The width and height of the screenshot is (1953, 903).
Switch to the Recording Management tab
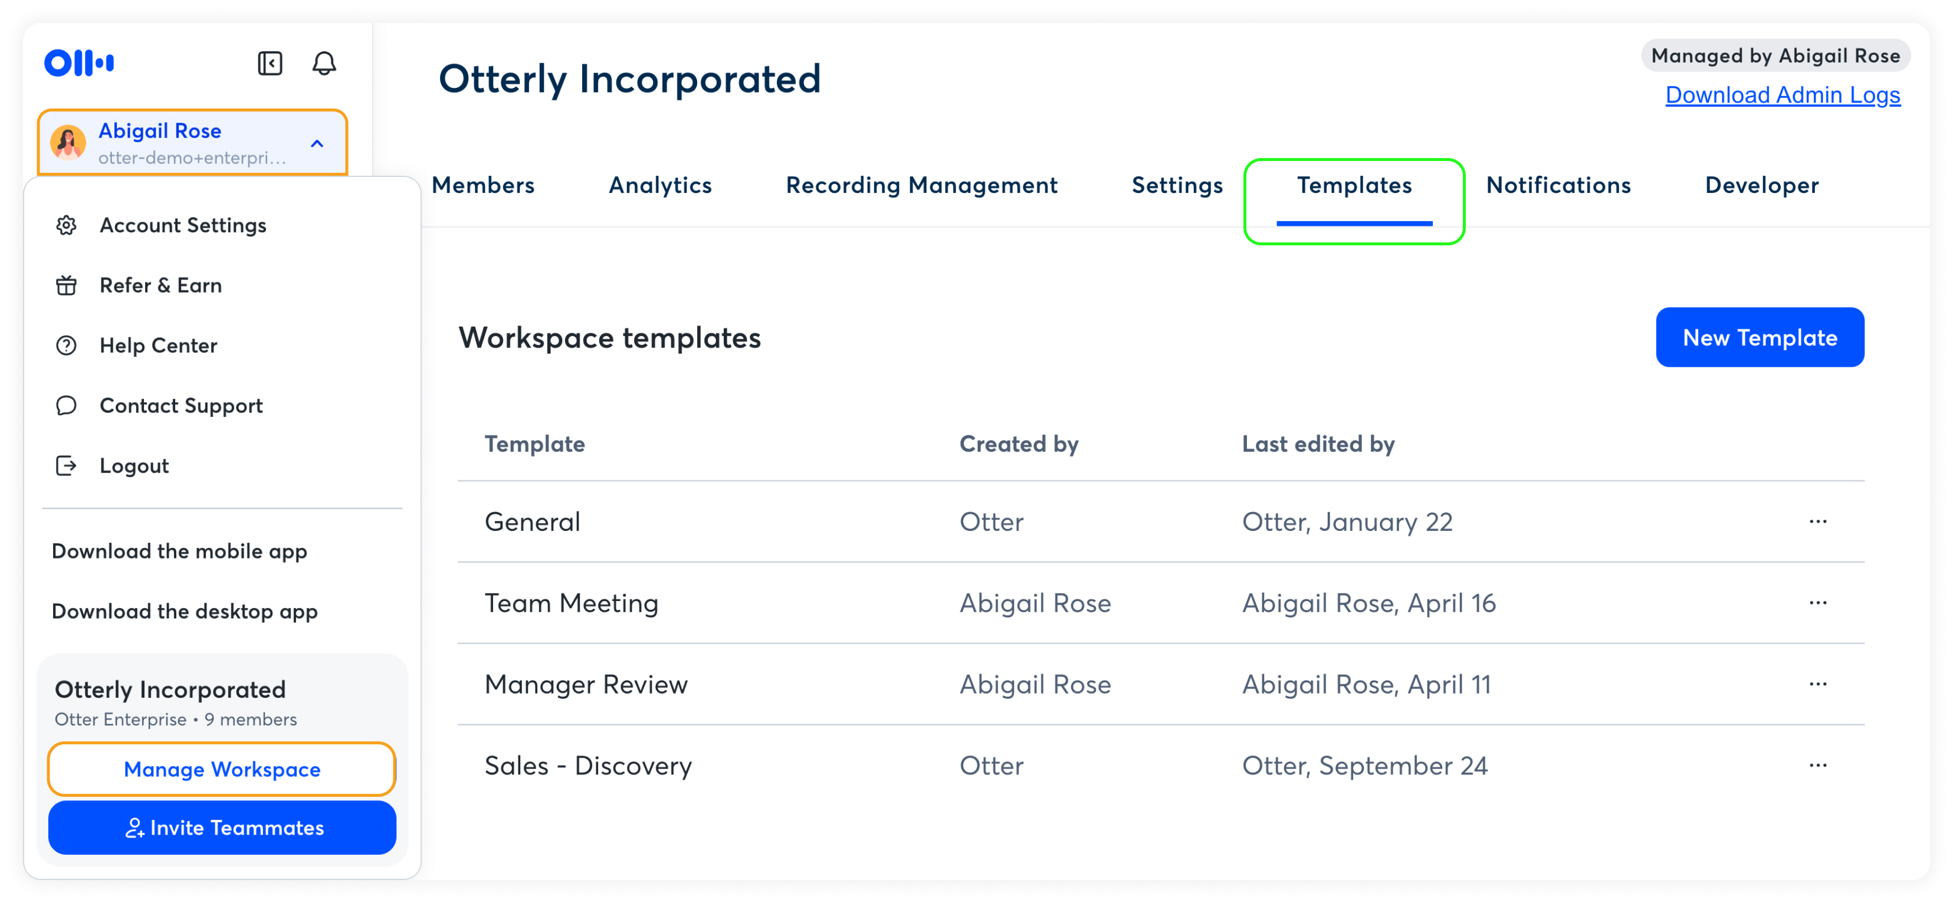921,185
